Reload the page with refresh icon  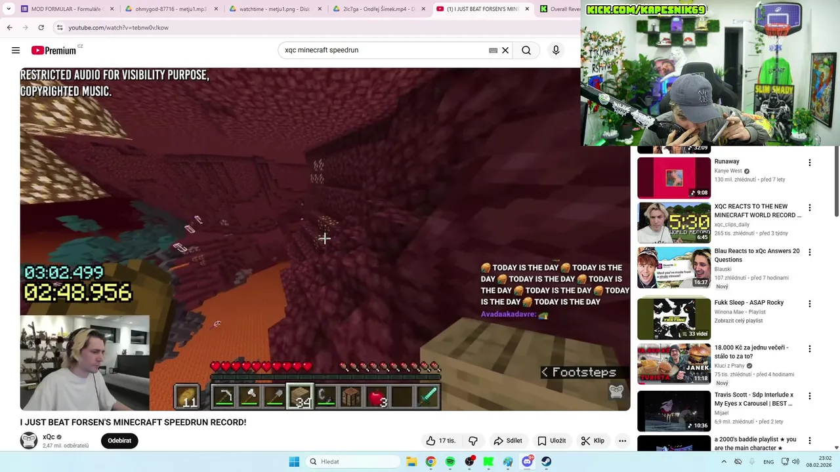[41, 28]
